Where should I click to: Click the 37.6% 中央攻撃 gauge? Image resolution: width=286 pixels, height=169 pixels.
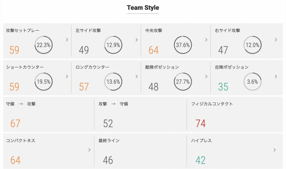point(183,45)
